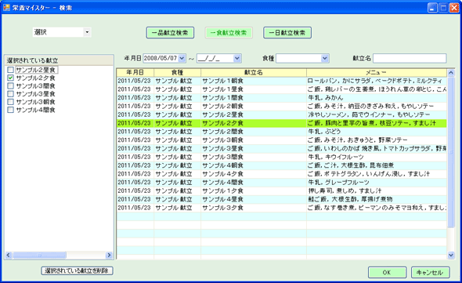
Task: Minimize the 栄養マイスター window
Action: tap(432, 8)
